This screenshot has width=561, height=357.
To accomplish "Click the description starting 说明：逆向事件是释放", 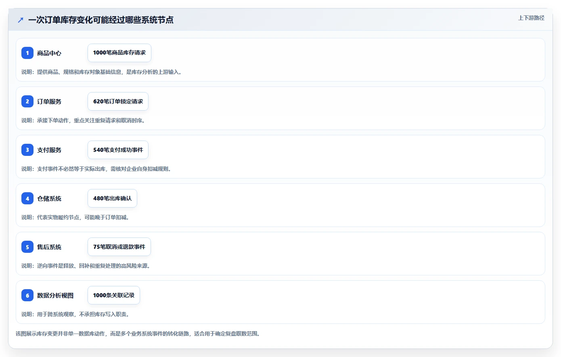I will [x=86, y=266].
